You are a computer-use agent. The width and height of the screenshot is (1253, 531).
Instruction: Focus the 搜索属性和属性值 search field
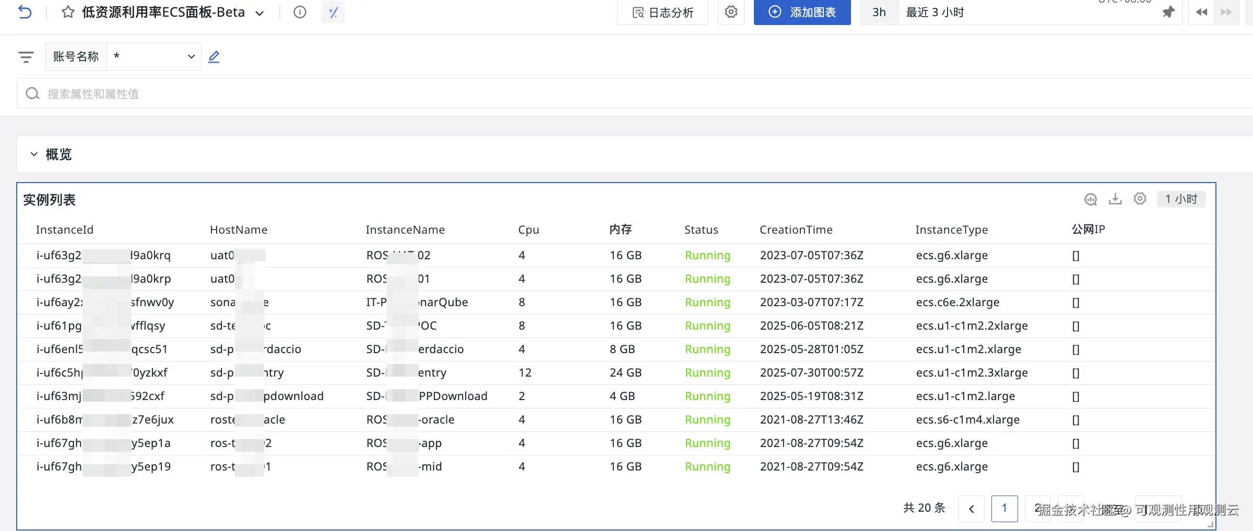(634, 94)
